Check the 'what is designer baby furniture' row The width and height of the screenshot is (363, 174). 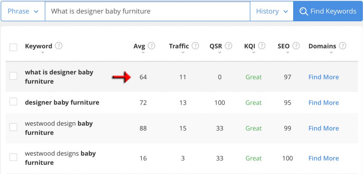click(13, 76)
